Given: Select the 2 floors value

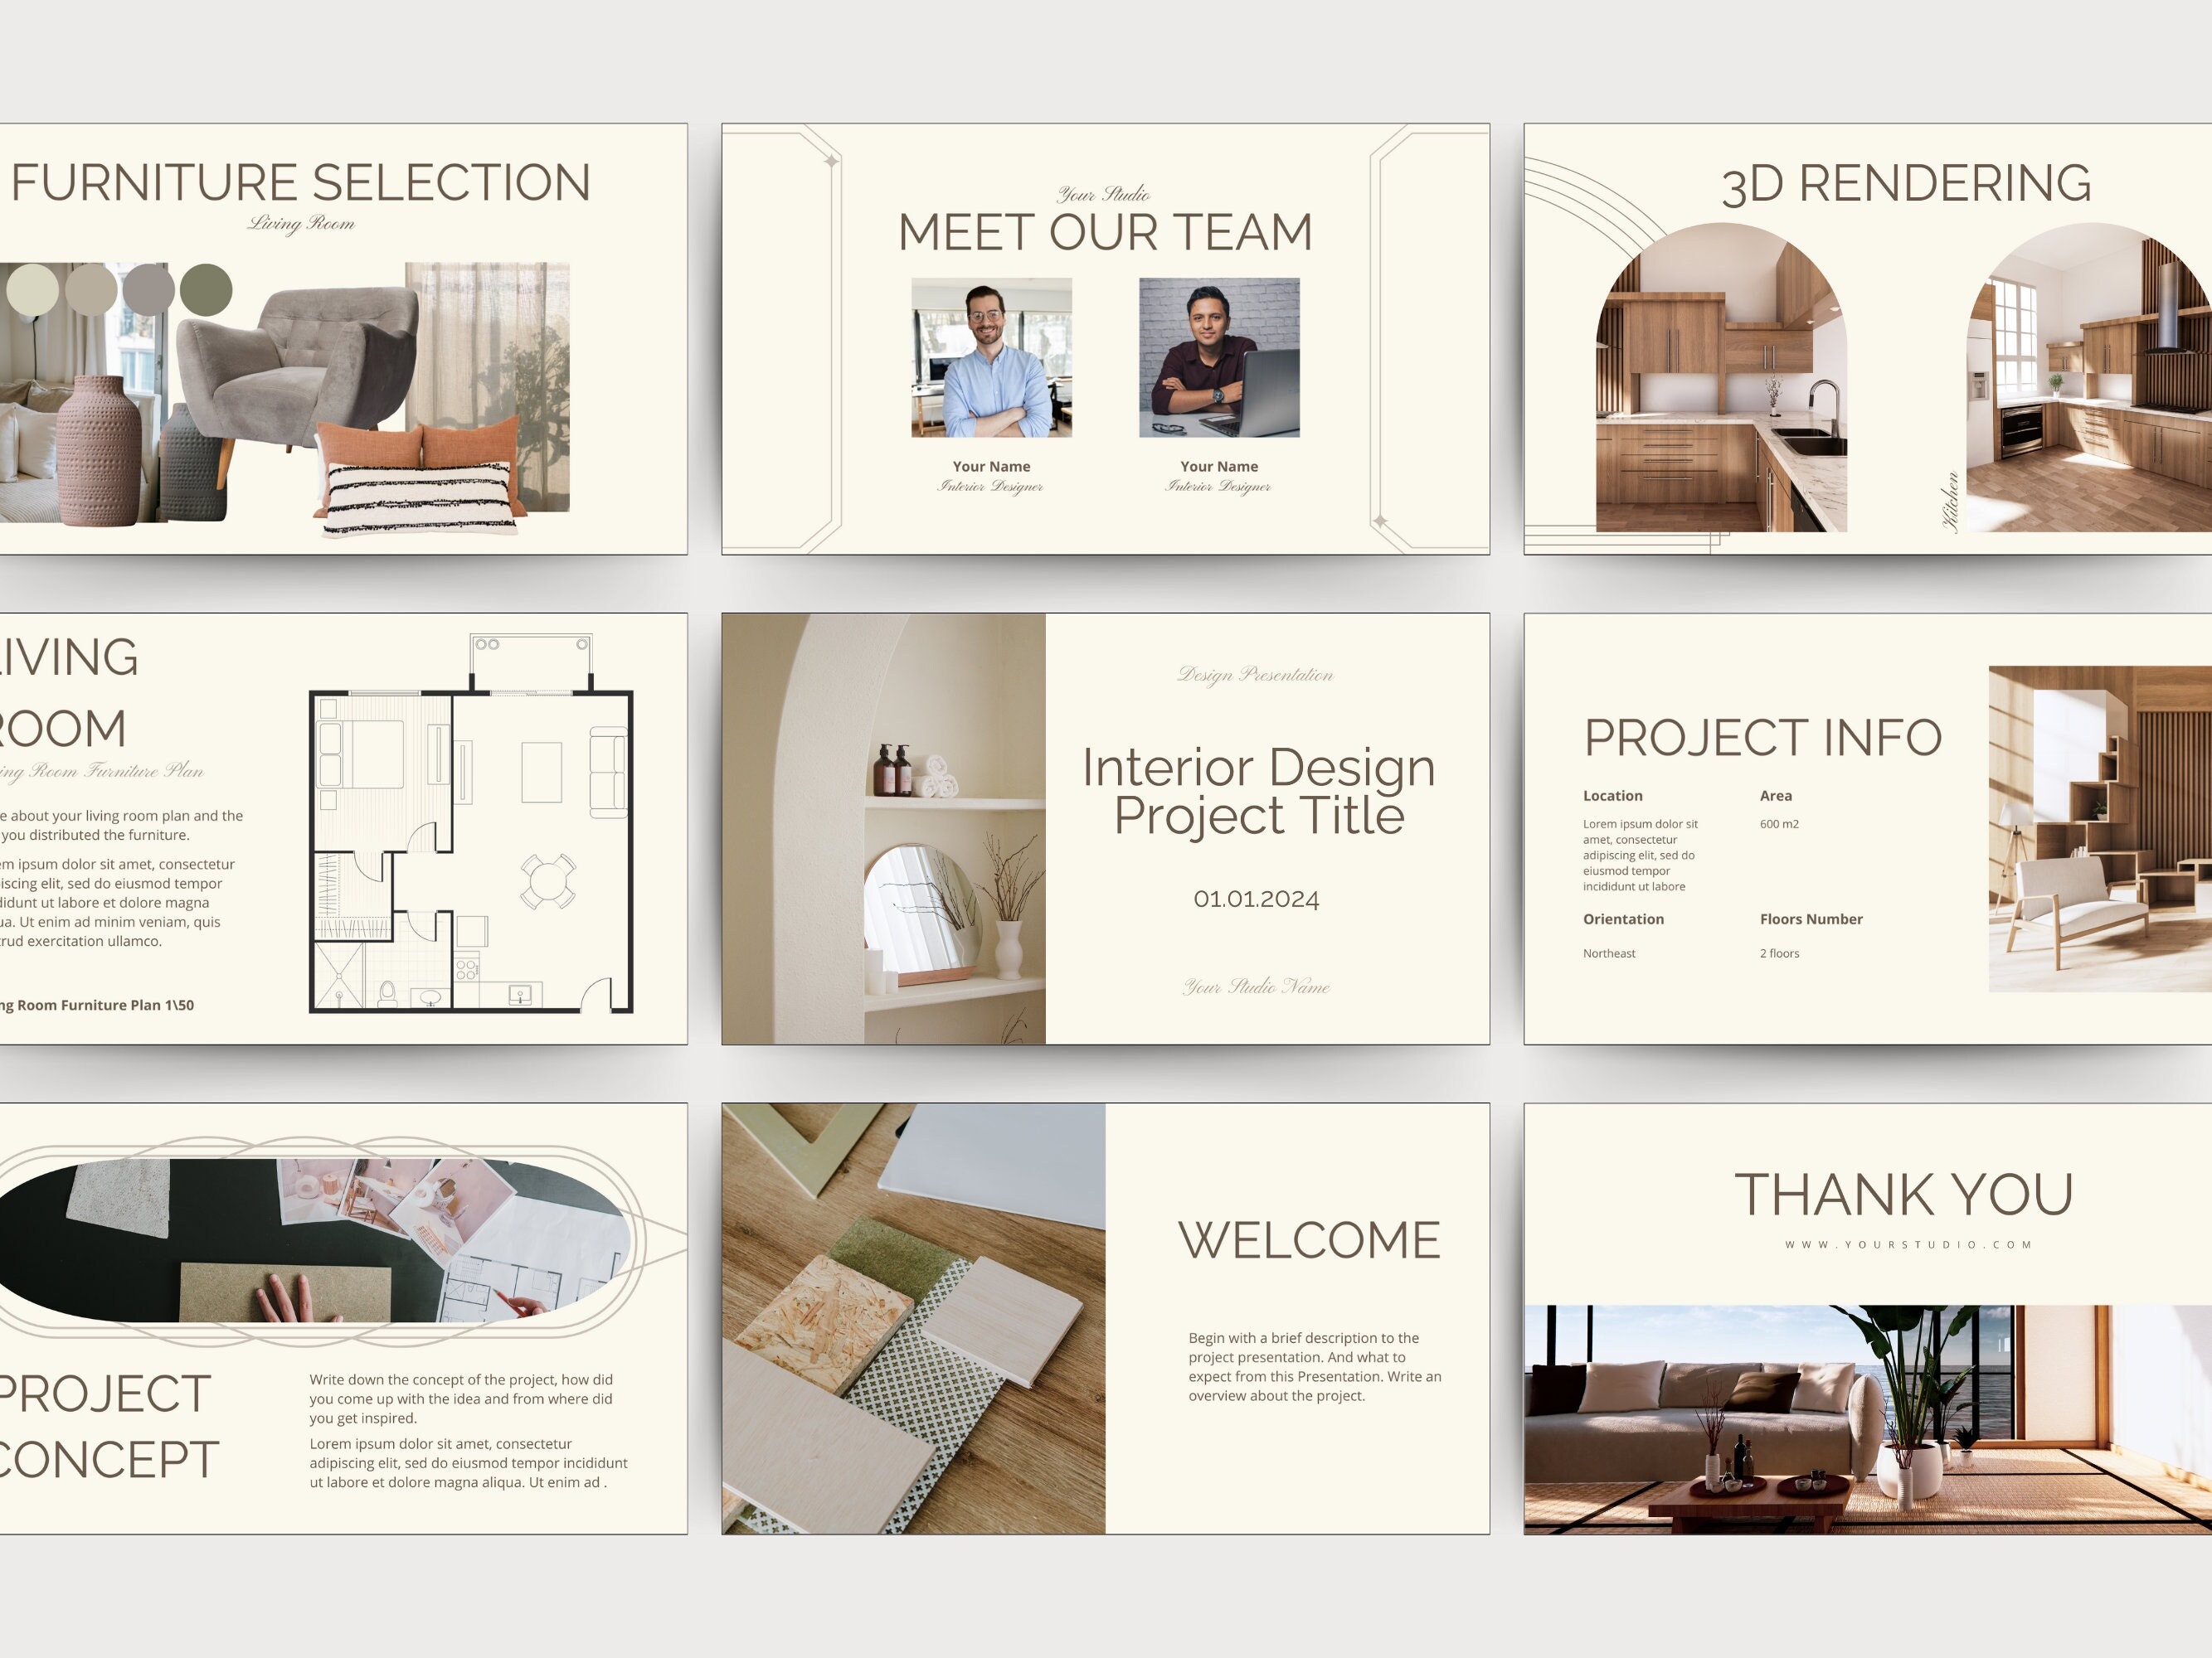Looking at the screenshot, I should [x=1780, y=953].
